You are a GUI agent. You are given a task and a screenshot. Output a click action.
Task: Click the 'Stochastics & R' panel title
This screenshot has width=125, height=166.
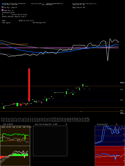tap(102, 124)
